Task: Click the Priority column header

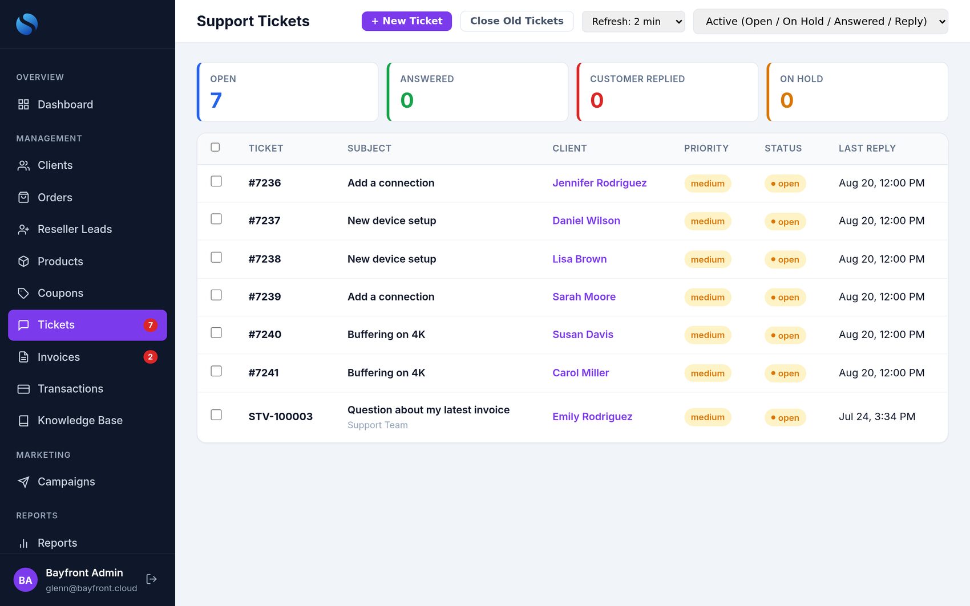Action: (x=706, y=148)
